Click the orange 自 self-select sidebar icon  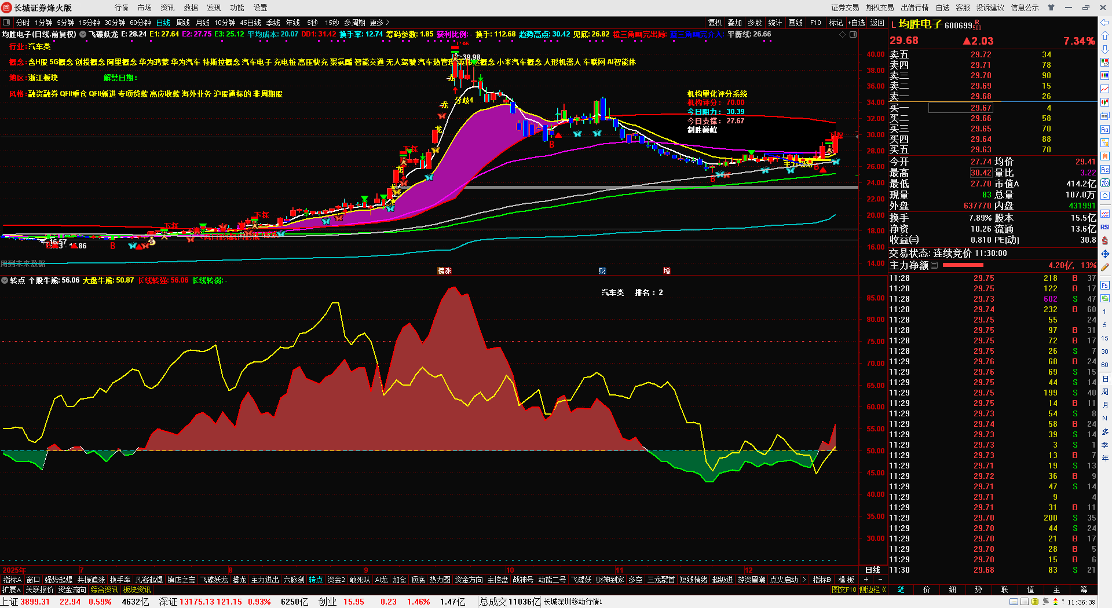tap(1105, 156)
